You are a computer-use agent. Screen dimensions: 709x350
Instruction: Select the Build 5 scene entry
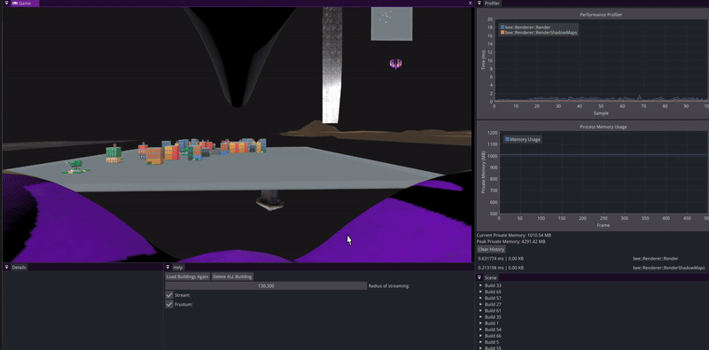[492, 342]
